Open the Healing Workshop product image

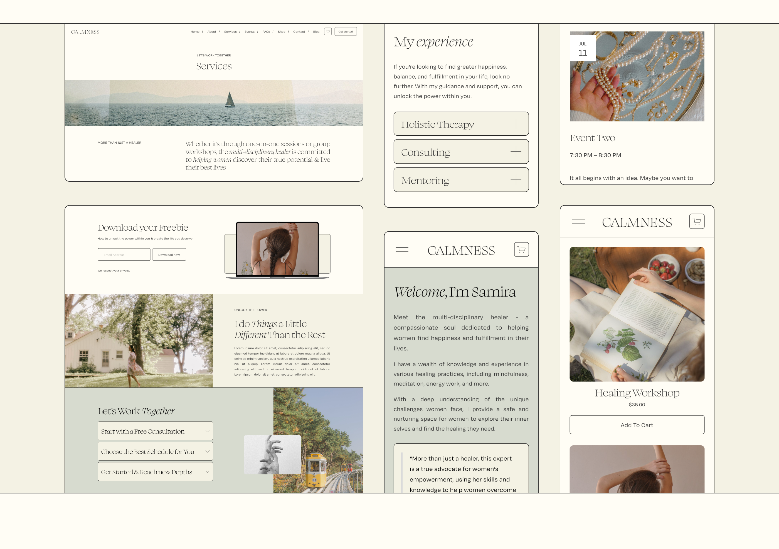click(637, 314)
